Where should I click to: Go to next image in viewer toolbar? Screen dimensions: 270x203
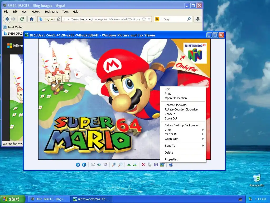click(84, 165)
